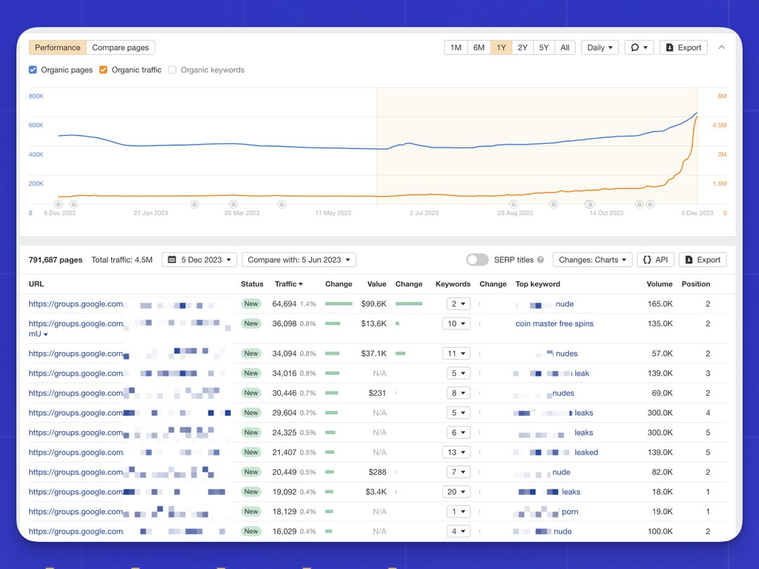The width and height of the screenshot is (759, 569).
Task: Open the 5 Dec 2023 date picker
Action: tap(200, 260)
